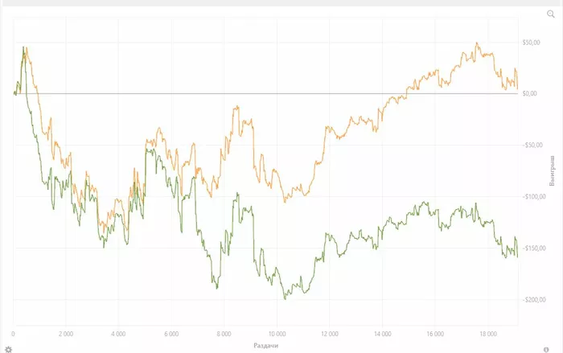Click the -$150,00 y-axis label
The width and height of the screenshot is (563, 353).
tap(534, 248)
